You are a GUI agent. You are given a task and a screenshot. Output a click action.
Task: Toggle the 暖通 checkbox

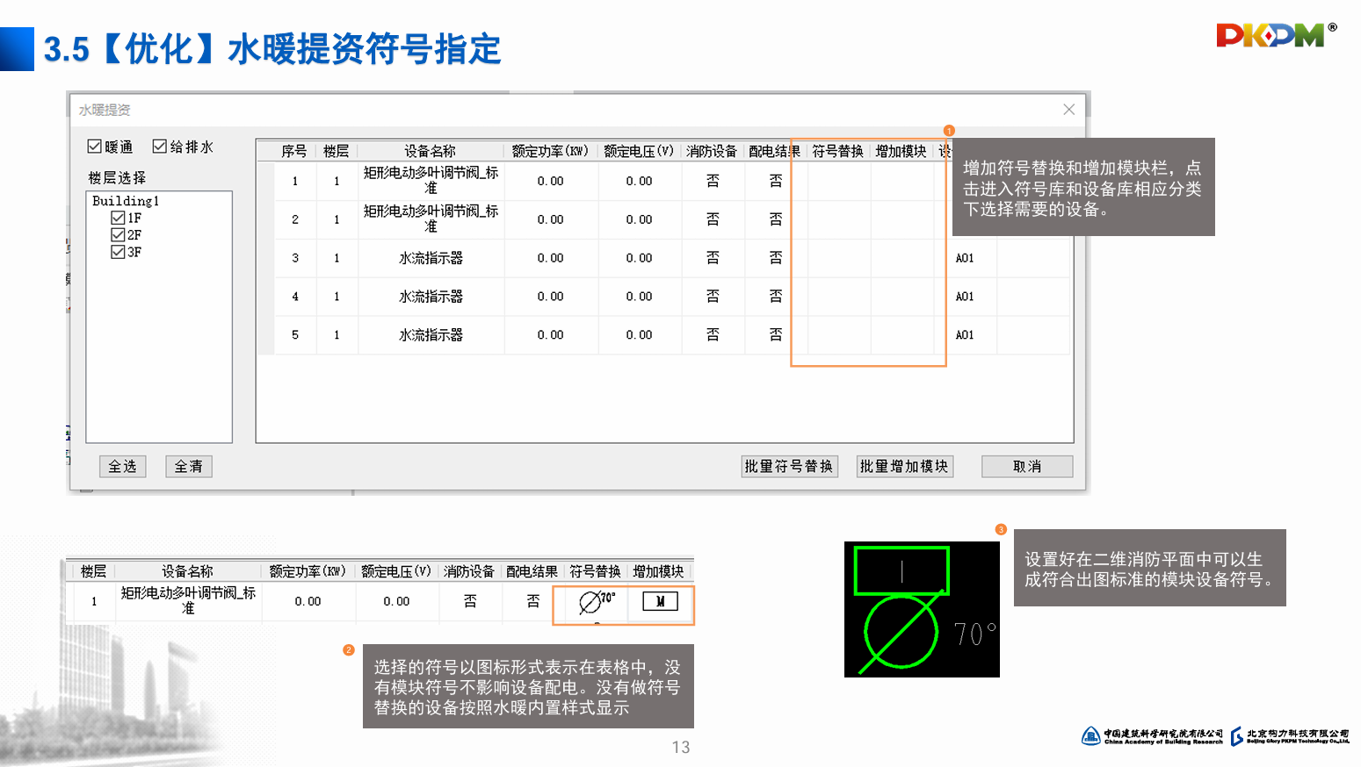95,147
